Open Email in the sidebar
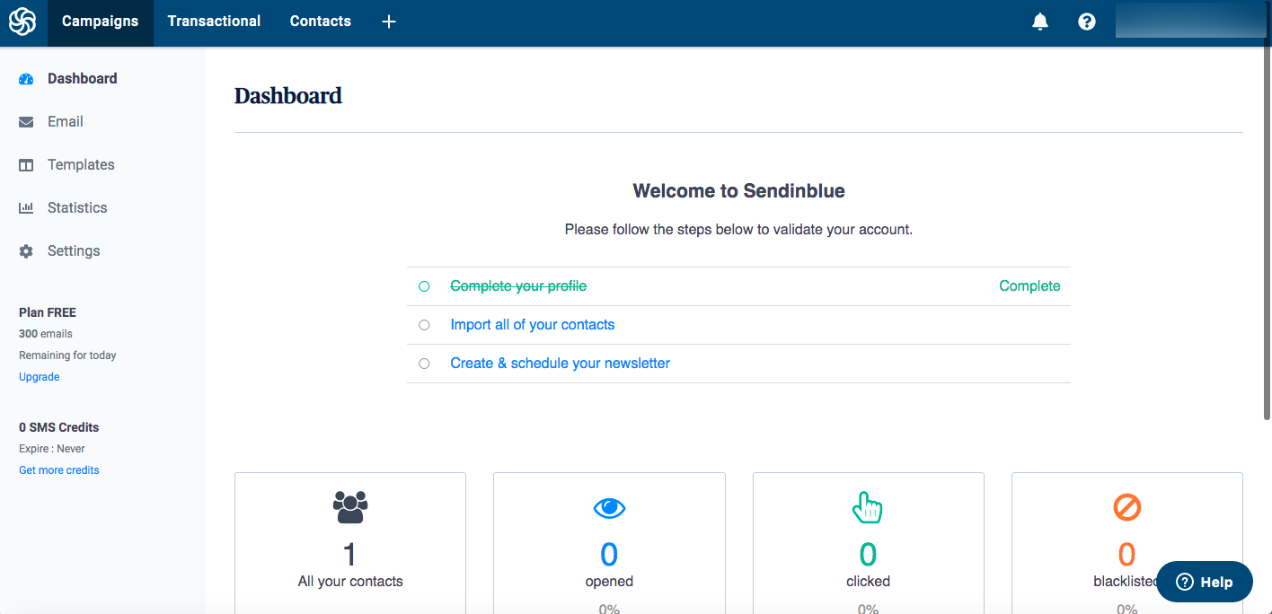This screenshot has width=1272, height=614. click(66, 122)
